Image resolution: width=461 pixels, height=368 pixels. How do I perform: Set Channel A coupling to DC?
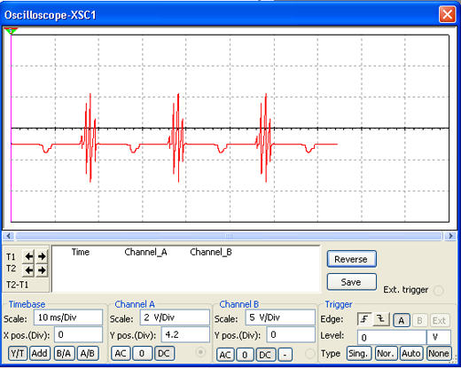click(164, 353)
